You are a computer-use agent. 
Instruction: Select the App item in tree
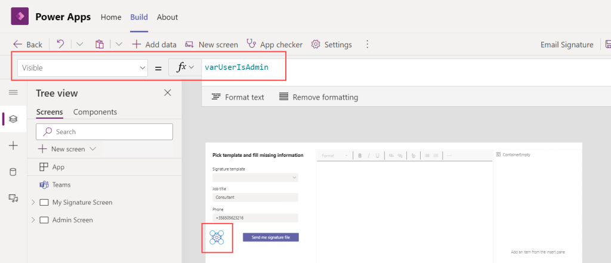coord(58,167)
